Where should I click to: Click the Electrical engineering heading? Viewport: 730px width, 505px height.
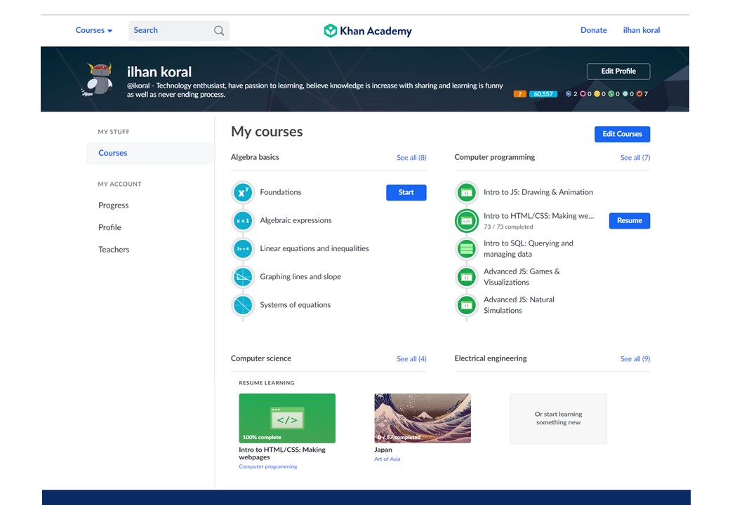point(491,358)
